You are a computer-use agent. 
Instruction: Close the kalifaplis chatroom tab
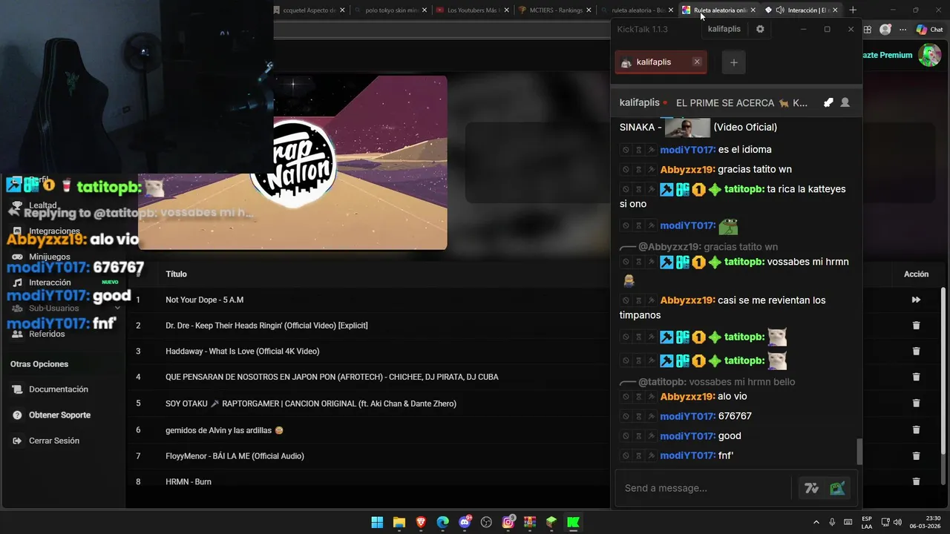coord(697,62)
